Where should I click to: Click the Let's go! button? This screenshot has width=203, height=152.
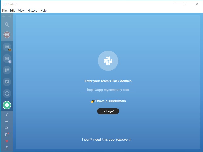point(108,111)
